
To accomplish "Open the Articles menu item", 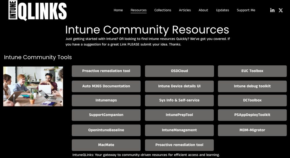I will (185, 10).
